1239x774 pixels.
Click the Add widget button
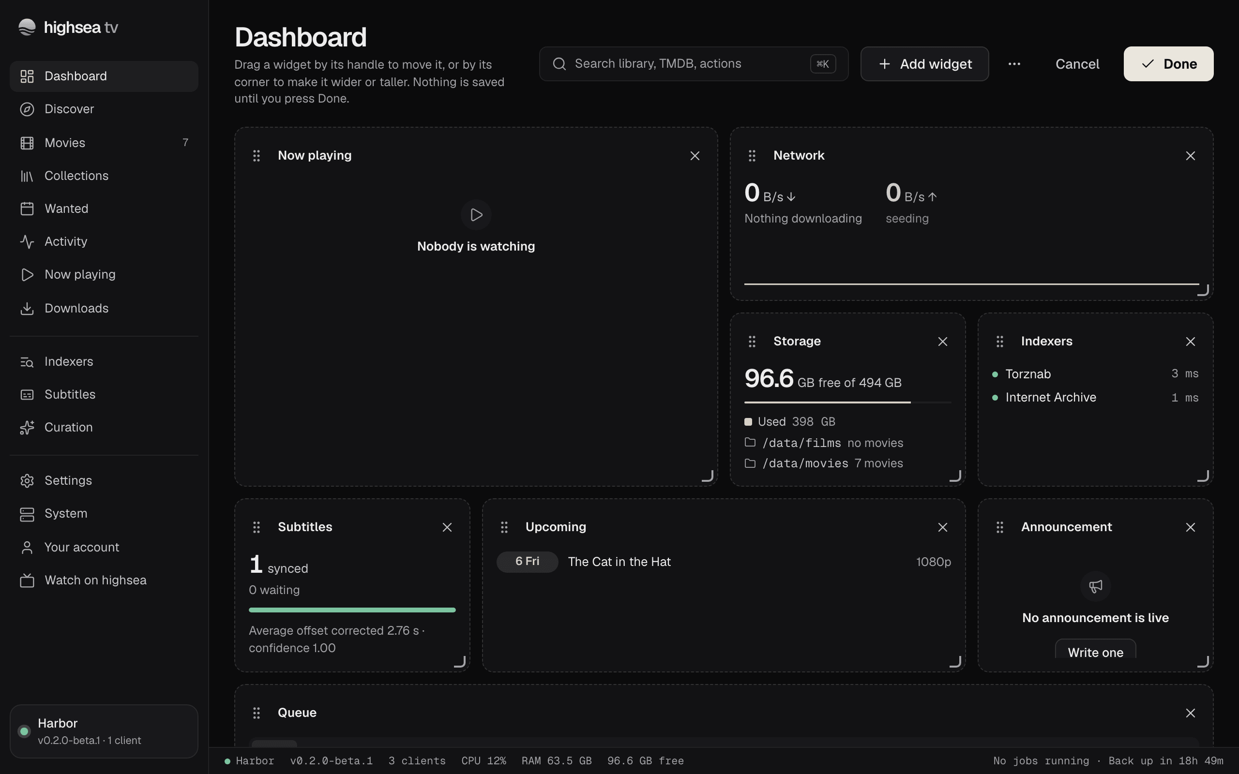pos(924,64)
